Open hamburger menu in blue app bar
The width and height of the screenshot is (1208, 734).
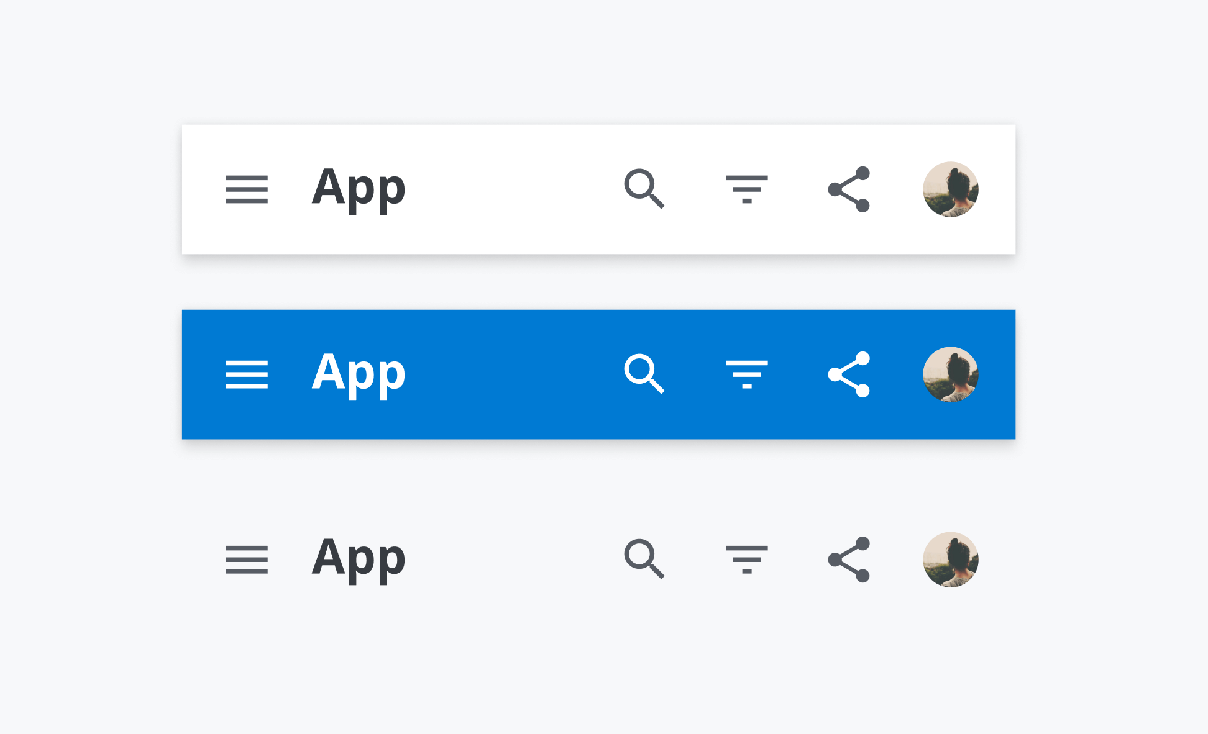click(247, 374)
